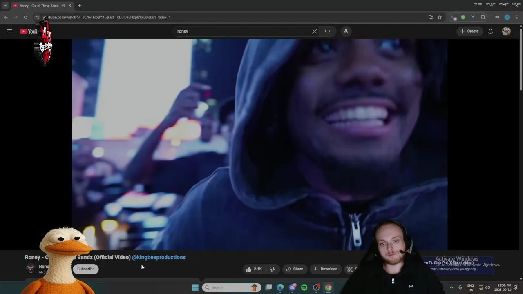The image size is (523, 294).
Task: Open the YouTube hamburger guide menu
Action: [10, 31]
